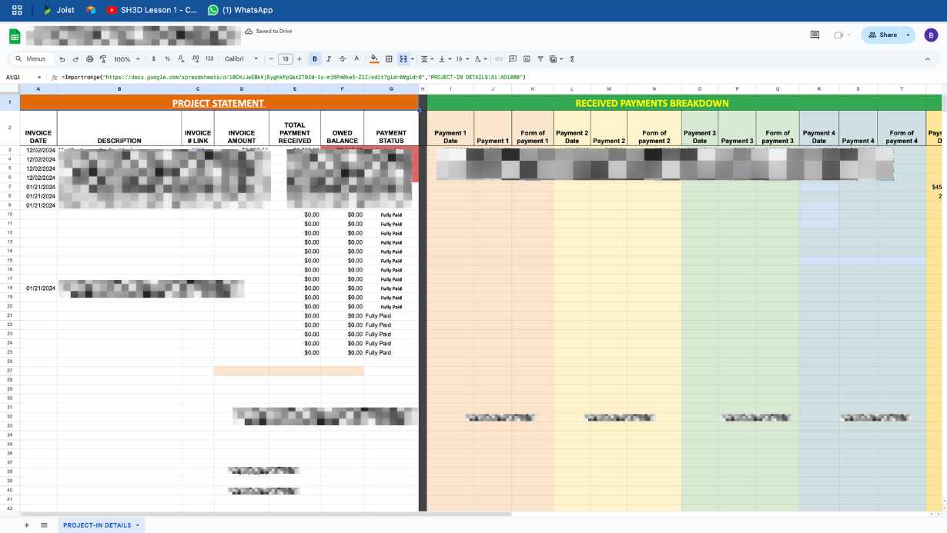Format as percent
The width and height of the screenshot is (947, 533).
pos(167,59)
